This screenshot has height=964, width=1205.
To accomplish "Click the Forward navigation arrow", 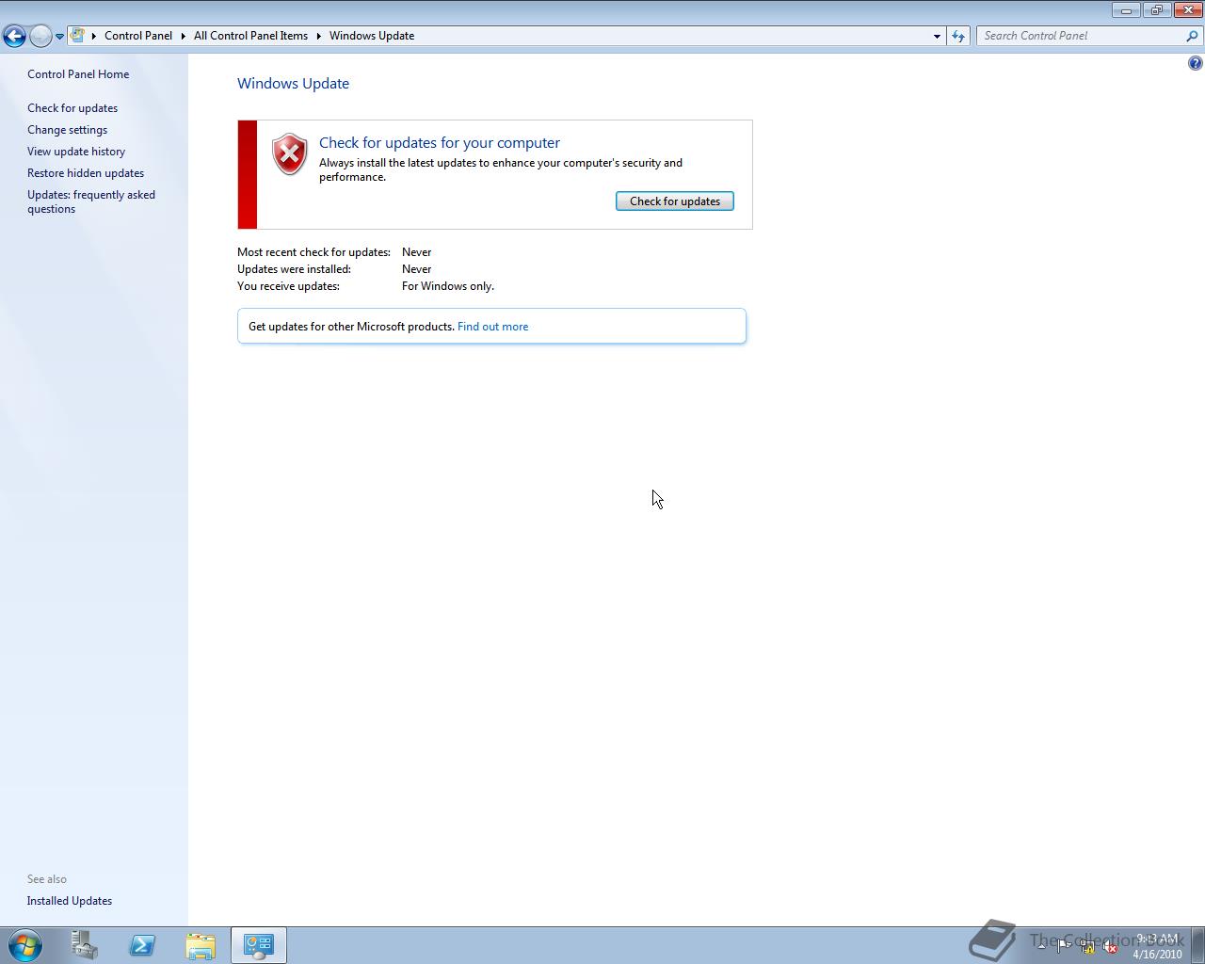I will click(x=40, y=36).
